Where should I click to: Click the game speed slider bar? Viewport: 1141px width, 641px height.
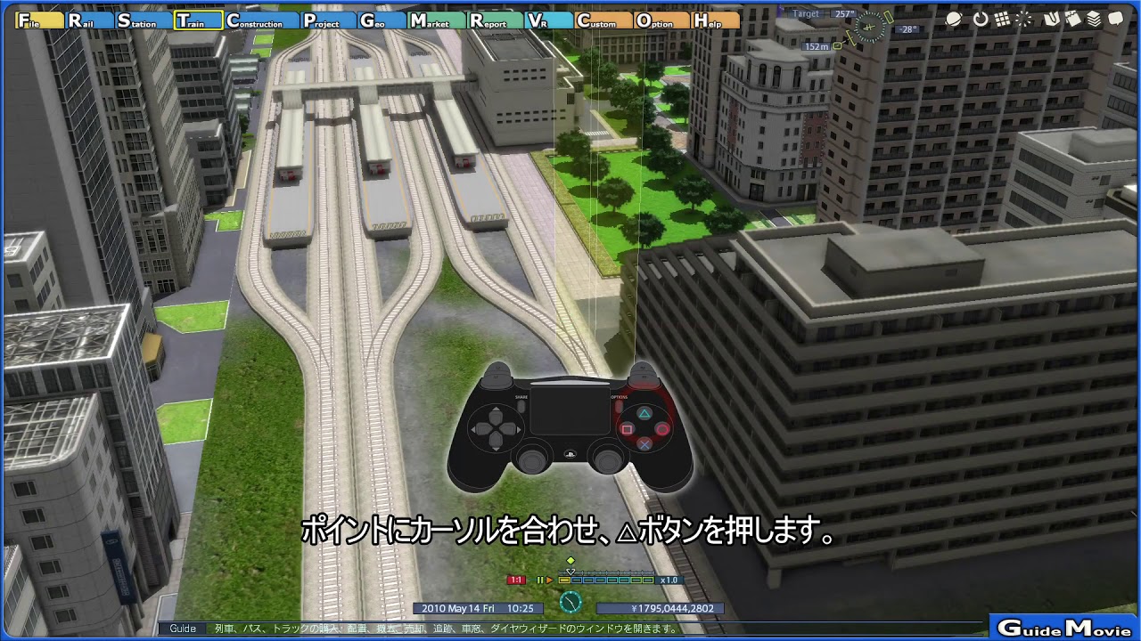[x=606, y=580]
